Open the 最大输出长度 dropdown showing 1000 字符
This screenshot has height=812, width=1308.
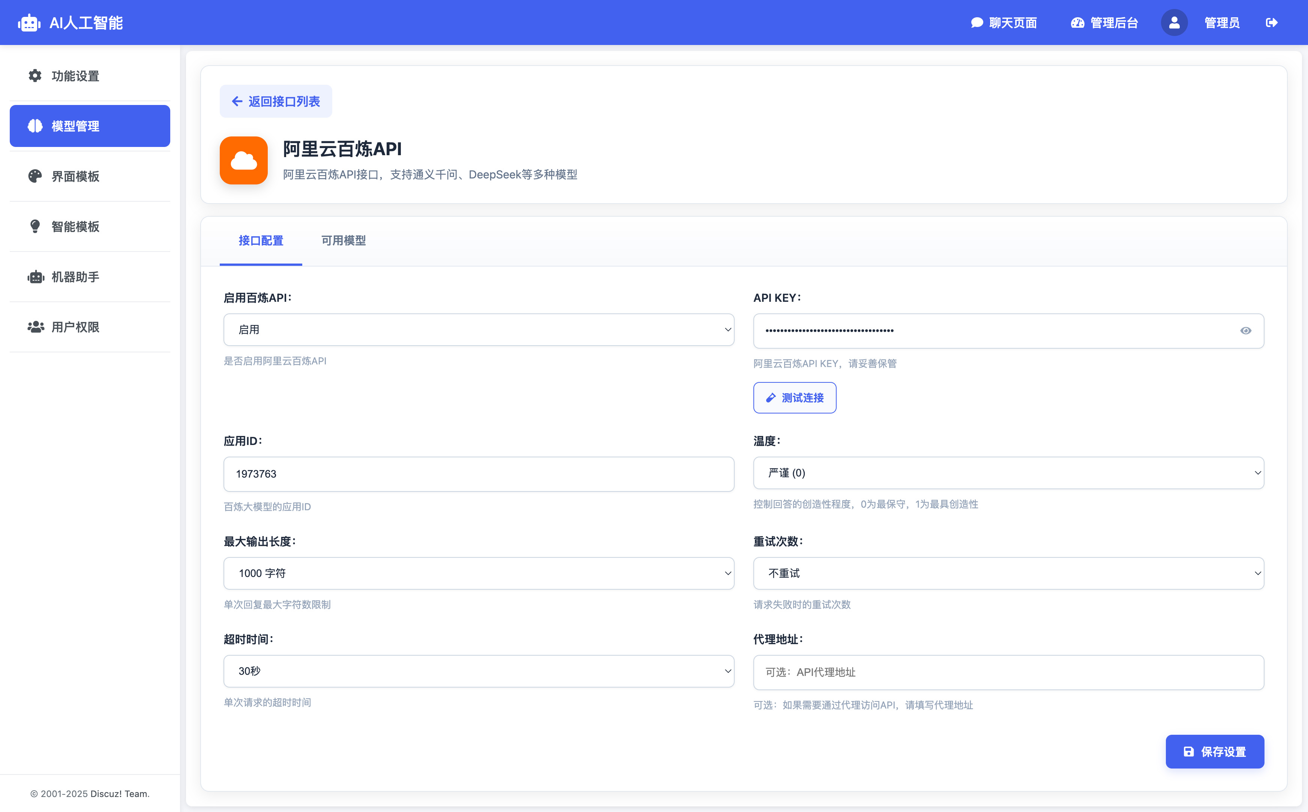click(x=478, y=573)
